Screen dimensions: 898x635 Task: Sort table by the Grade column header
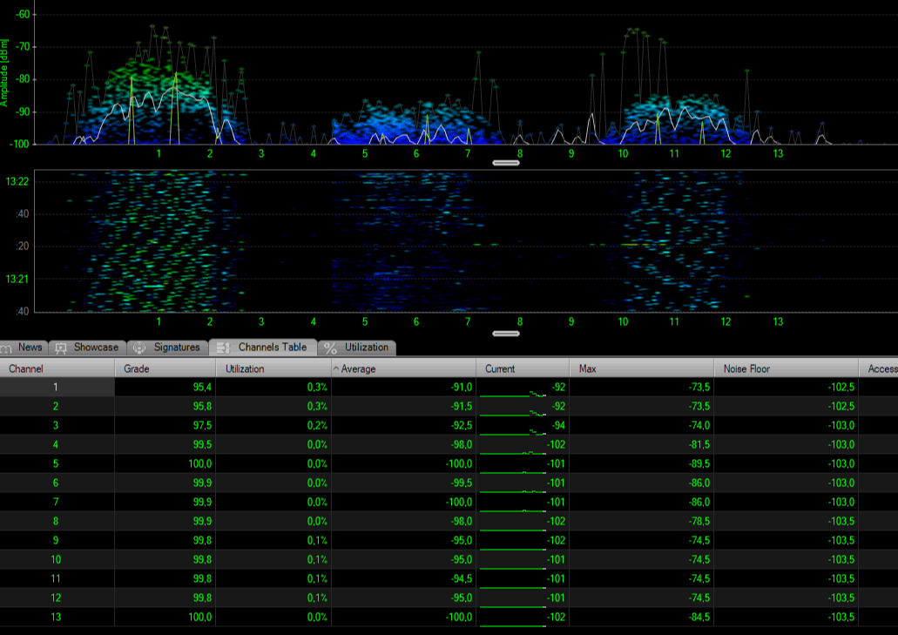tap(165, 368)
